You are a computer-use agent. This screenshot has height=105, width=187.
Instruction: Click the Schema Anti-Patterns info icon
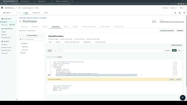pyautogui.click(x=78, y=42)
